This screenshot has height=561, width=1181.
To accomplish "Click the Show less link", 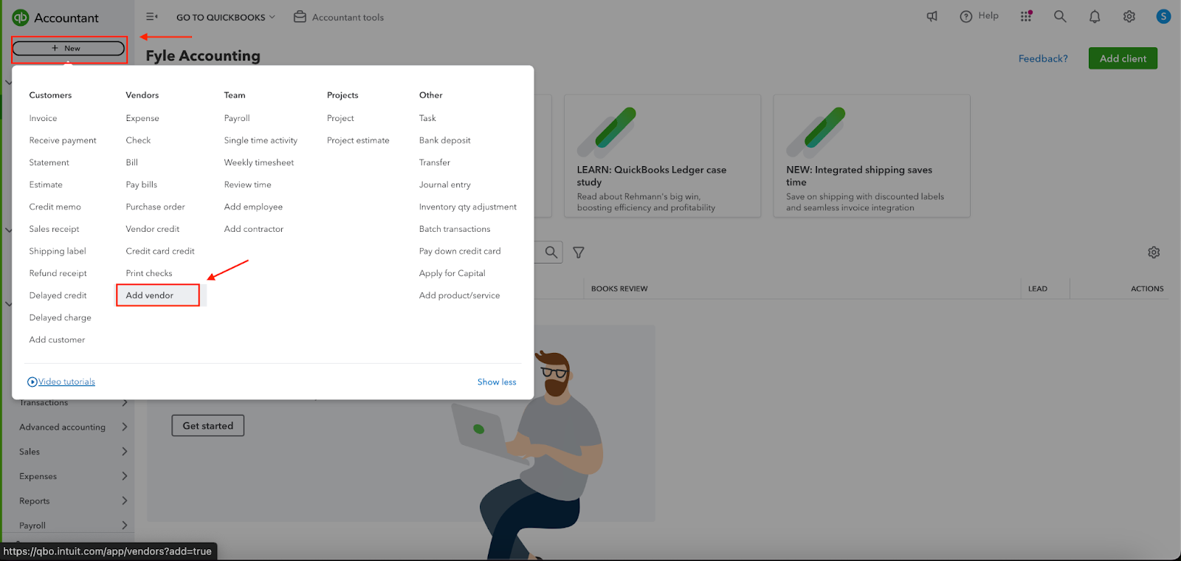I will point(497,382).
